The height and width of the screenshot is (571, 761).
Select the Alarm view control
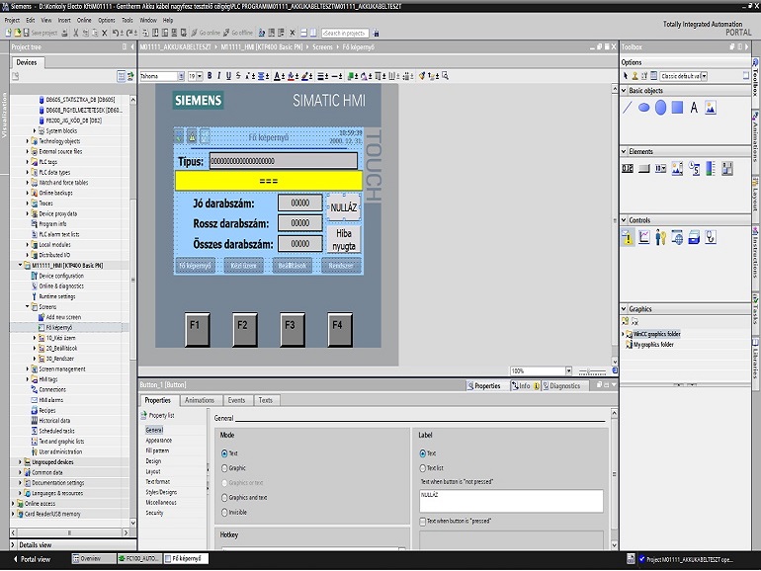point(628,237)
